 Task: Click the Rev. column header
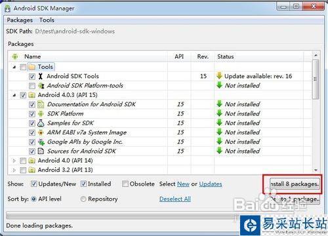coord(203,56)
